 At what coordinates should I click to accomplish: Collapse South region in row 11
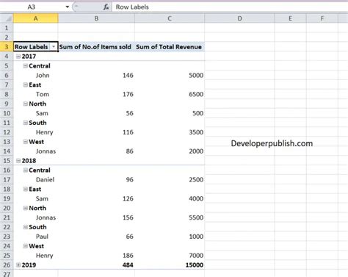coord(25,123)
